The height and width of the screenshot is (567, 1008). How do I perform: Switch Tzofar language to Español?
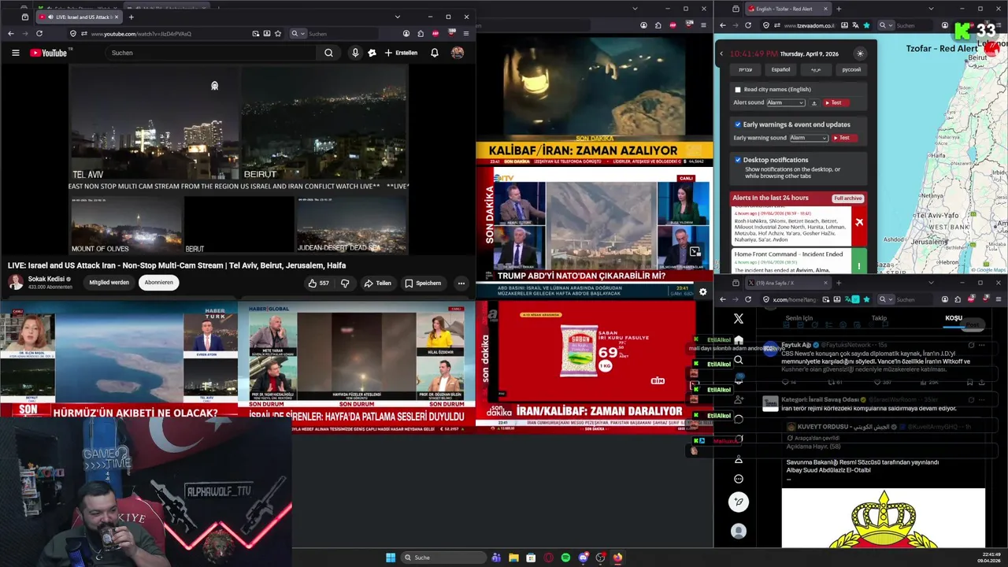point(780,69)
